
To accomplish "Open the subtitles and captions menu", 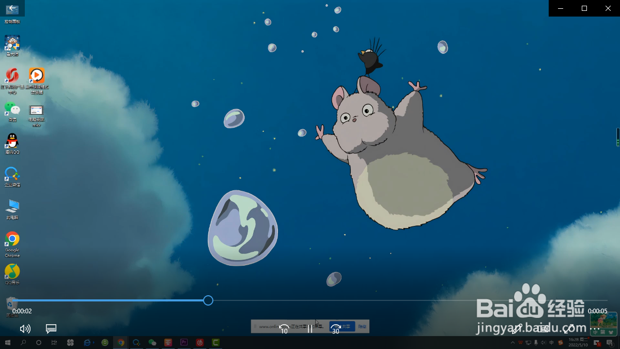I will pyautogui.click(x=51, y=328).
